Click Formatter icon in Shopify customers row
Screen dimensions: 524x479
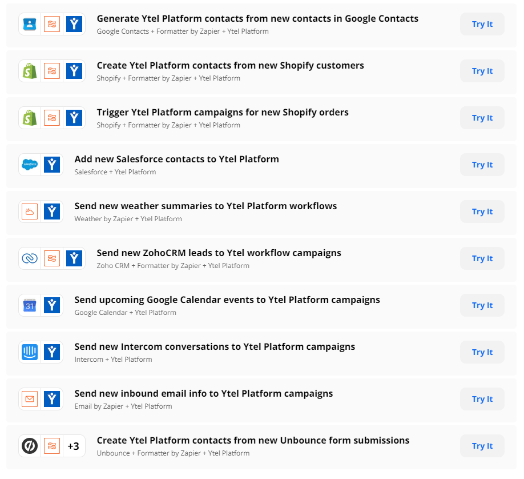pyautogui.click(x=52, y=71)
